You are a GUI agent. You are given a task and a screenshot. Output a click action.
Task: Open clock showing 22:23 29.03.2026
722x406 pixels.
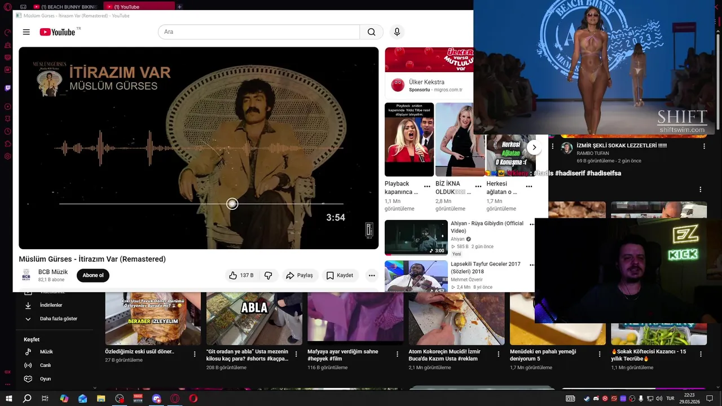(689, 398)
